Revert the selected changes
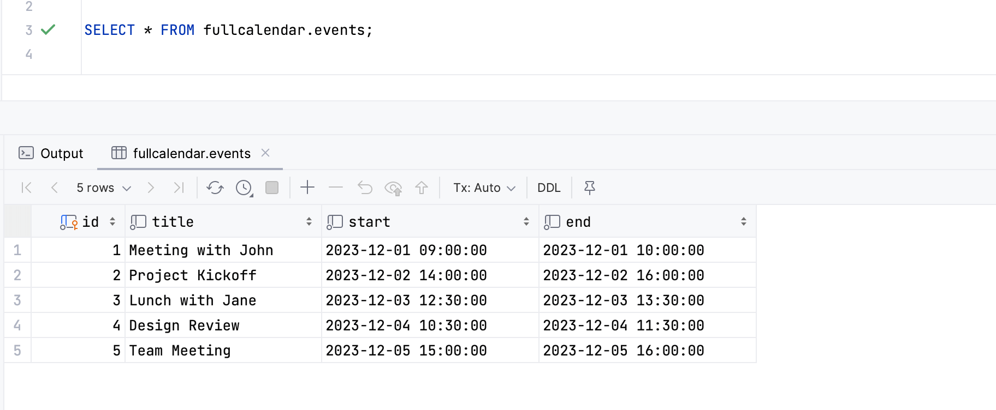 365,188
